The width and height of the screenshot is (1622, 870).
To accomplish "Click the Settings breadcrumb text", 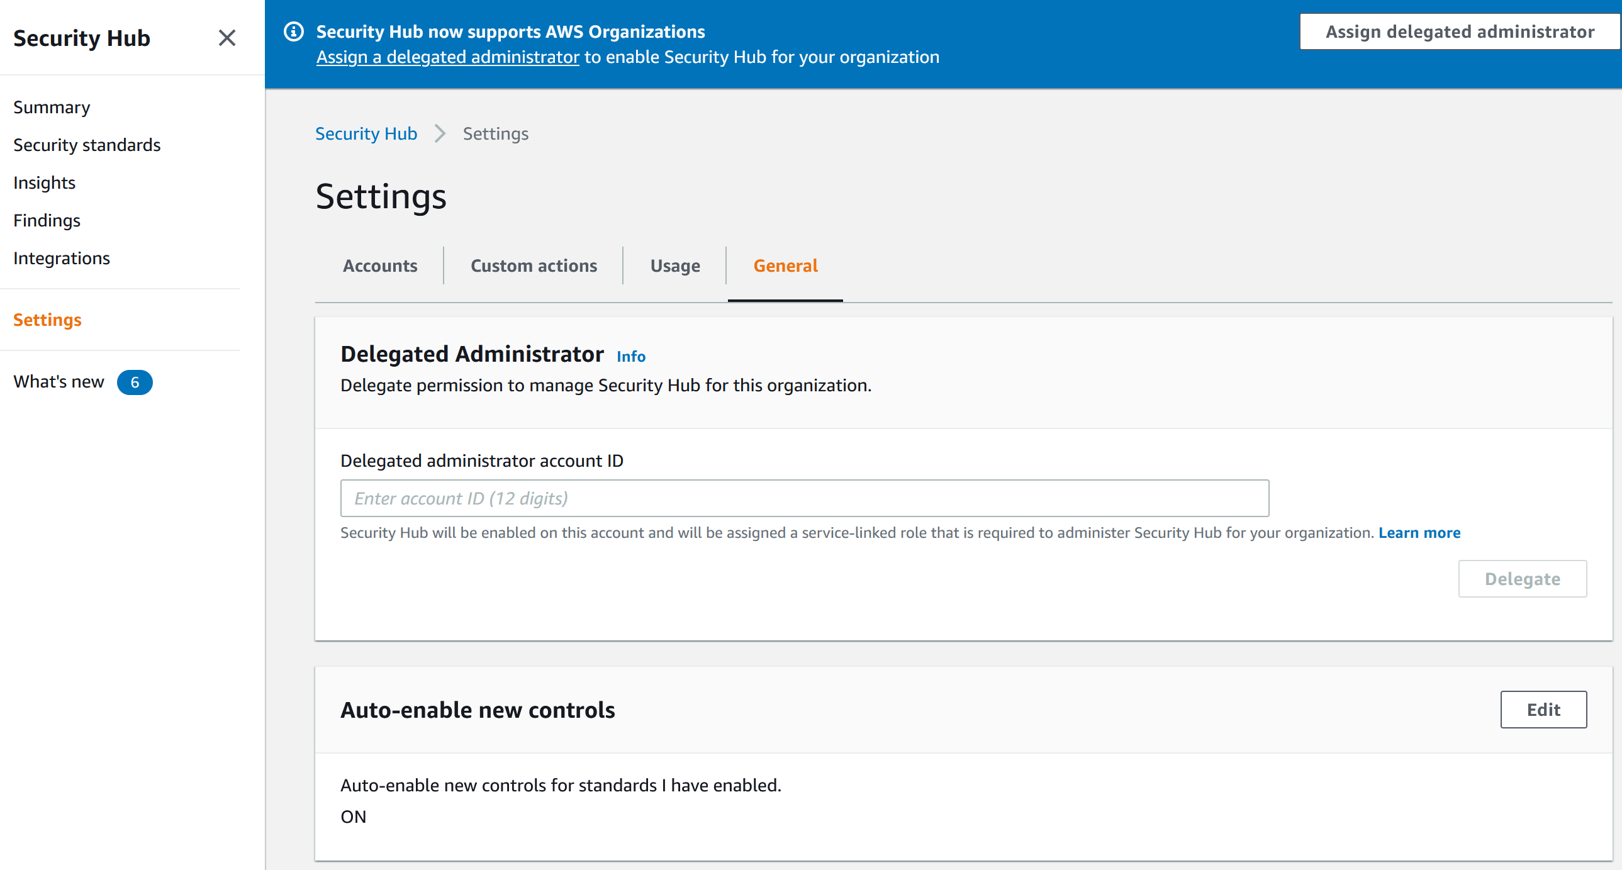I will point(496,133).
